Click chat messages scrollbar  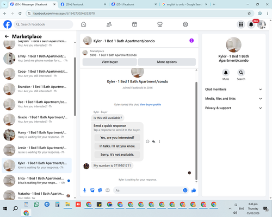[x=196, y=131]
